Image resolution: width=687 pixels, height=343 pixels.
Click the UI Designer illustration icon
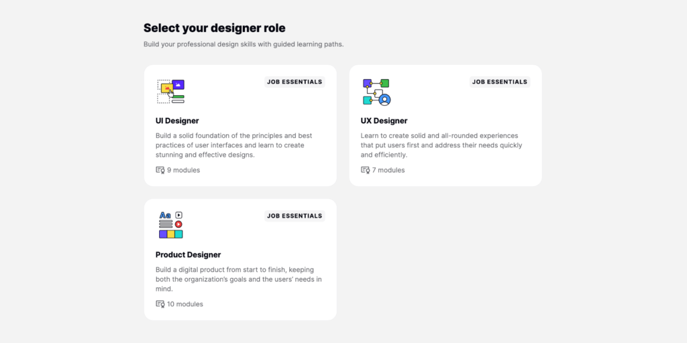(x=170, y=91)
